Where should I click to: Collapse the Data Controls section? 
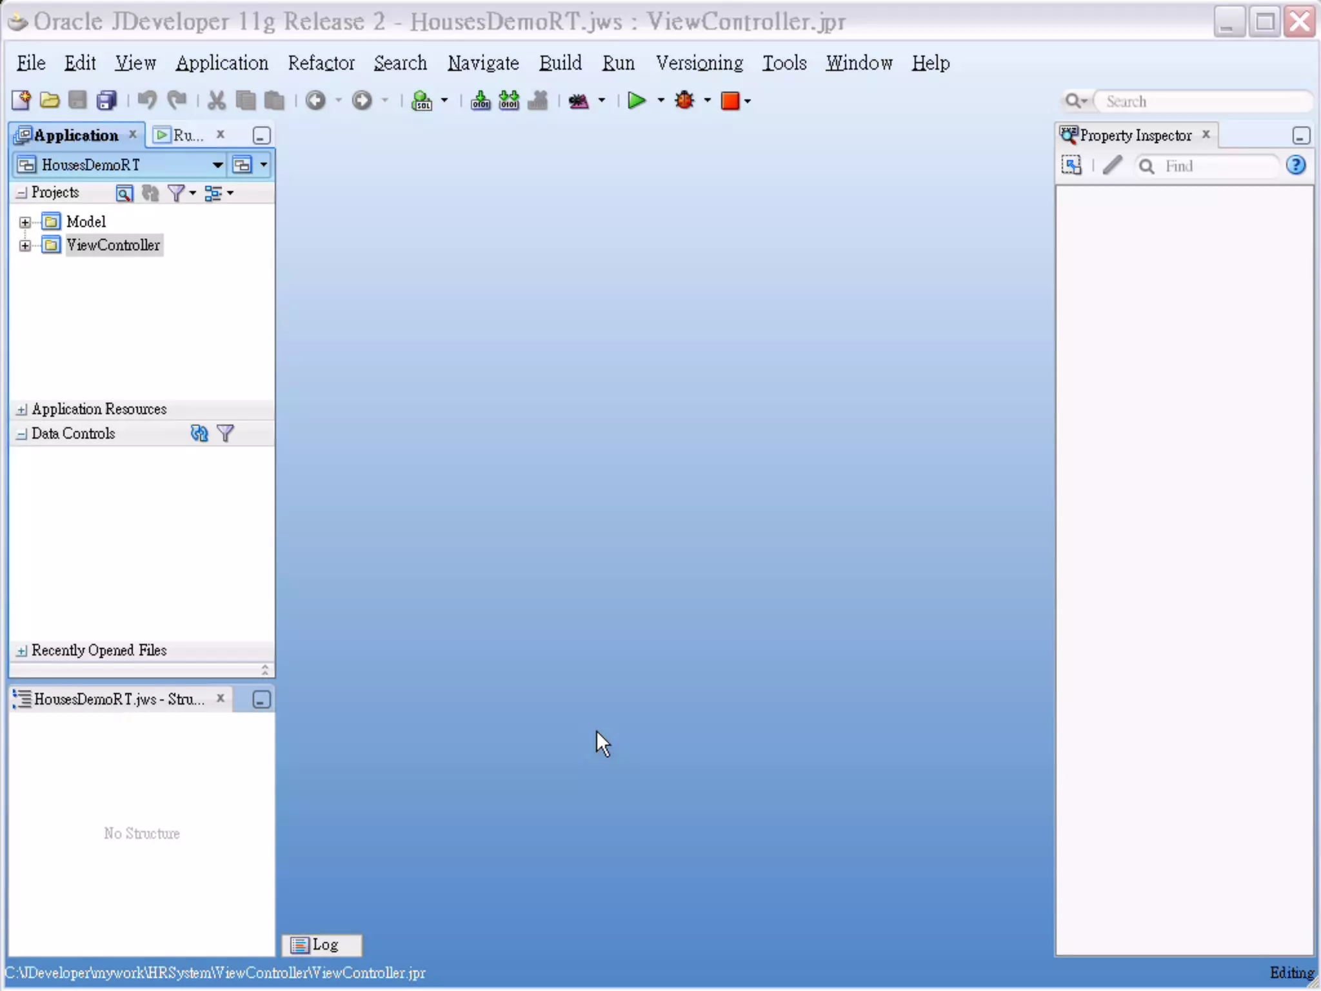[22, 434]
